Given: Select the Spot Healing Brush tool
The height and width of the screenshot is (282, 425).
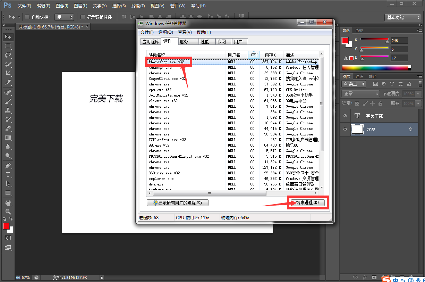Looking at the screenshot, I should [8, 92].
